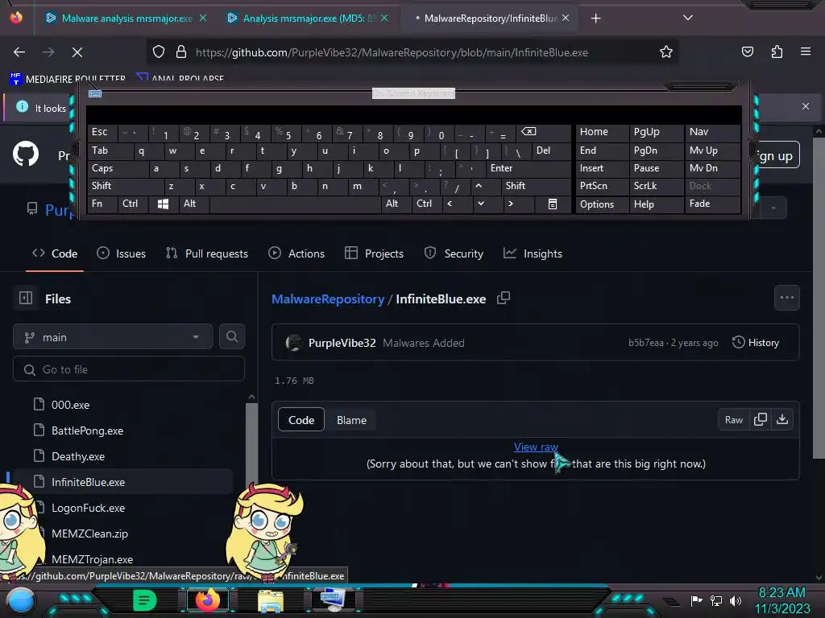Open the Security tab
This screenshot has height=618, width=825.
pyautogui.click(x=454, y=253)
